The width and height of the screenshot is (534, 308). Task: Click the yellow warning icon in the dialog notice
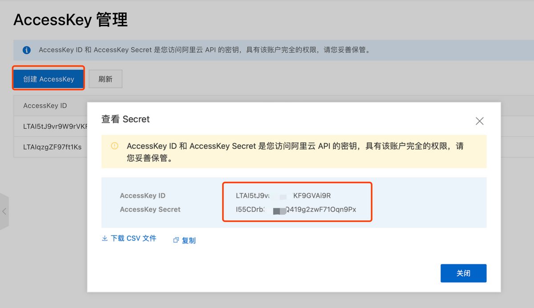(115, 146)
